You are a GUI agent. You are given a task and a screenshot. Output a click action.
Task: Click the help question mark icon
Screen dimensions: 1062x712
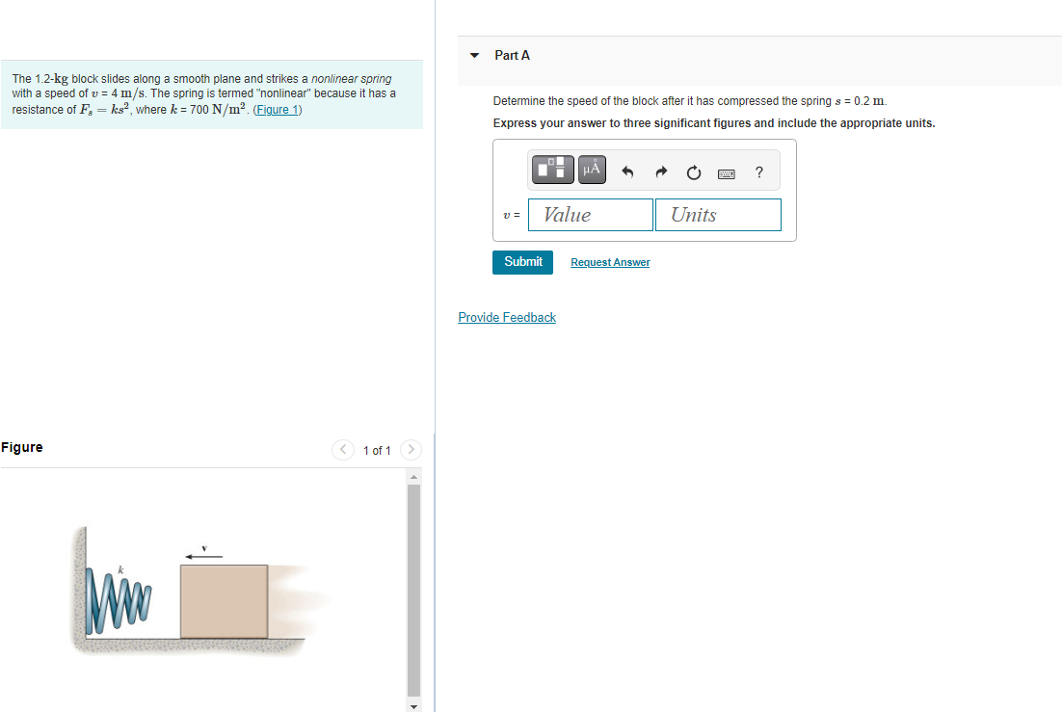(758, 171)
